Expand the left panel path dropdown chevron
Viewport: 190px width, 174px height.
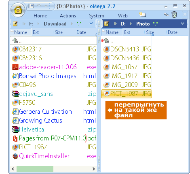tap(91, 23)
